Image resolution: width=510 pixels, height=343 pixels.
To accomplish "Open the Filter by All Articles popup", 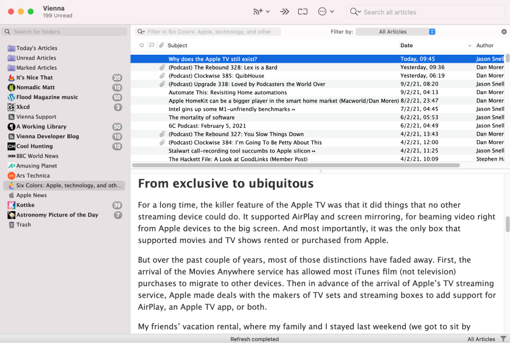I will [396, 31].
